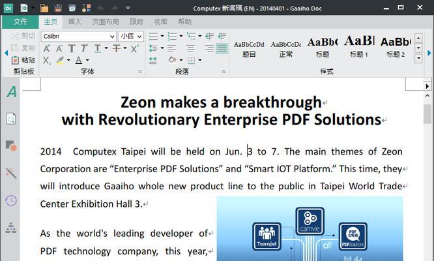Screen dimensions: 434x261
Task: Switch to the 插入 insert tab
Action: [x=75, y=22]
